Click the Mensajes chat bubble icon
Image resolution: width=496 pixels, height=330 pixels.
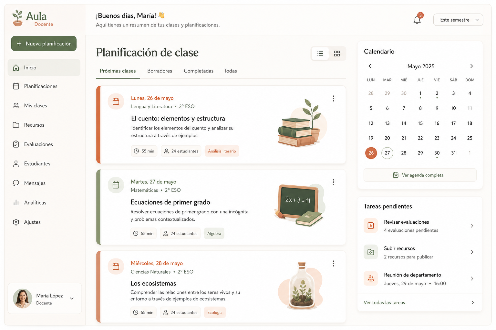click(x=16, y=183)
